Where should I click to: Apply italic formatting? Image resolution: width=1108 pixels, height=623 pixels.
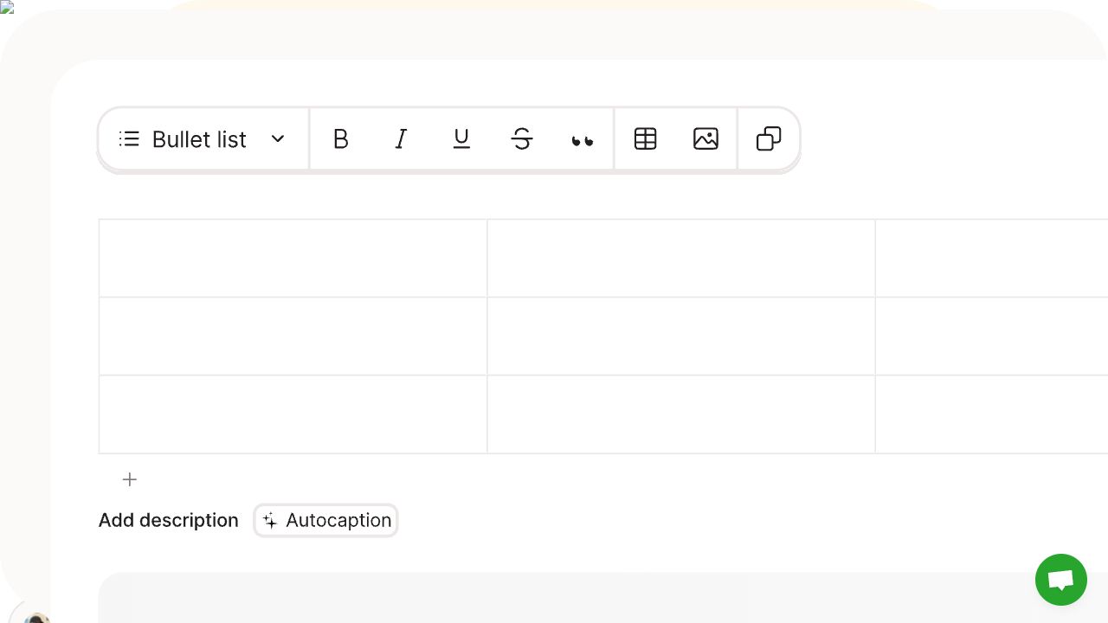[x=401, y=139]
